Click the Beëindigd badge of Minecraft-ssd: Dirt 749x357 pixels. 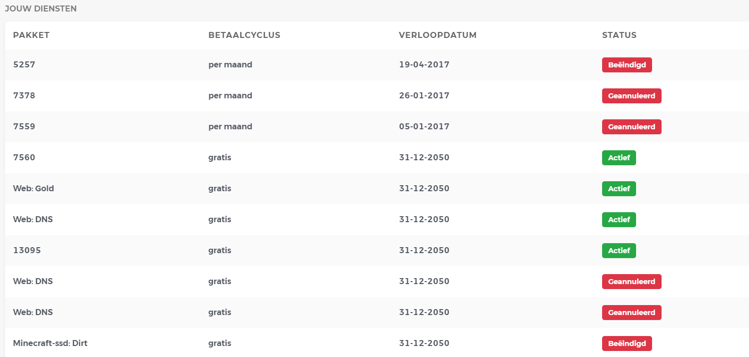click(627, 344)
